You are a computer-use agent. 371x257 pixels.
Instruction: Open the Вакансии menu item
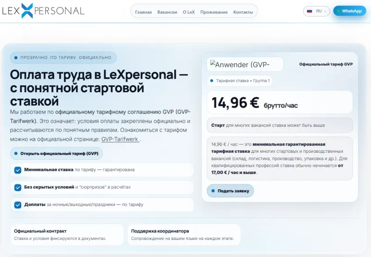click(167, 12)
